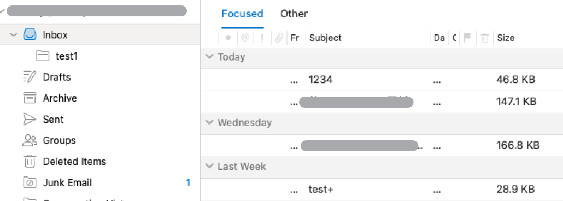Select the Focused tab
This screenshot has width=563, height=201.
tap(242, 14)
